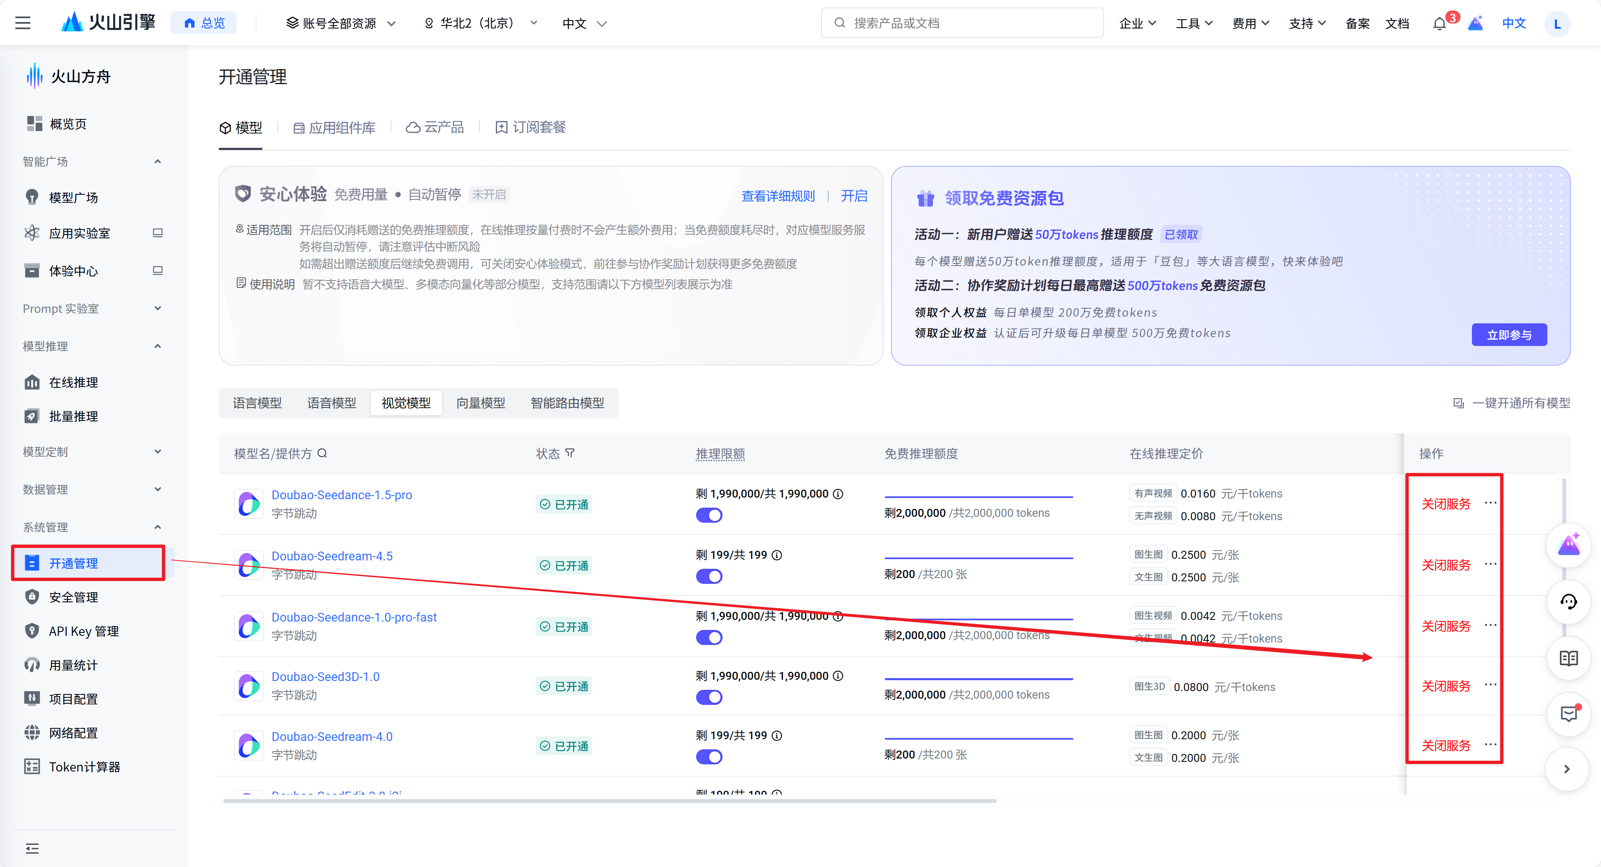The height and width of the screenshot is (867, 1601).
Task: Expand the 账号全部资源 dropdown
Action: click(x=340, y=23)
